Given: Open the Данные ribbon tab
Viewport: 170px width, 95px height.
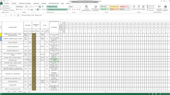Looking at the screenshot, I should [44, 3].
